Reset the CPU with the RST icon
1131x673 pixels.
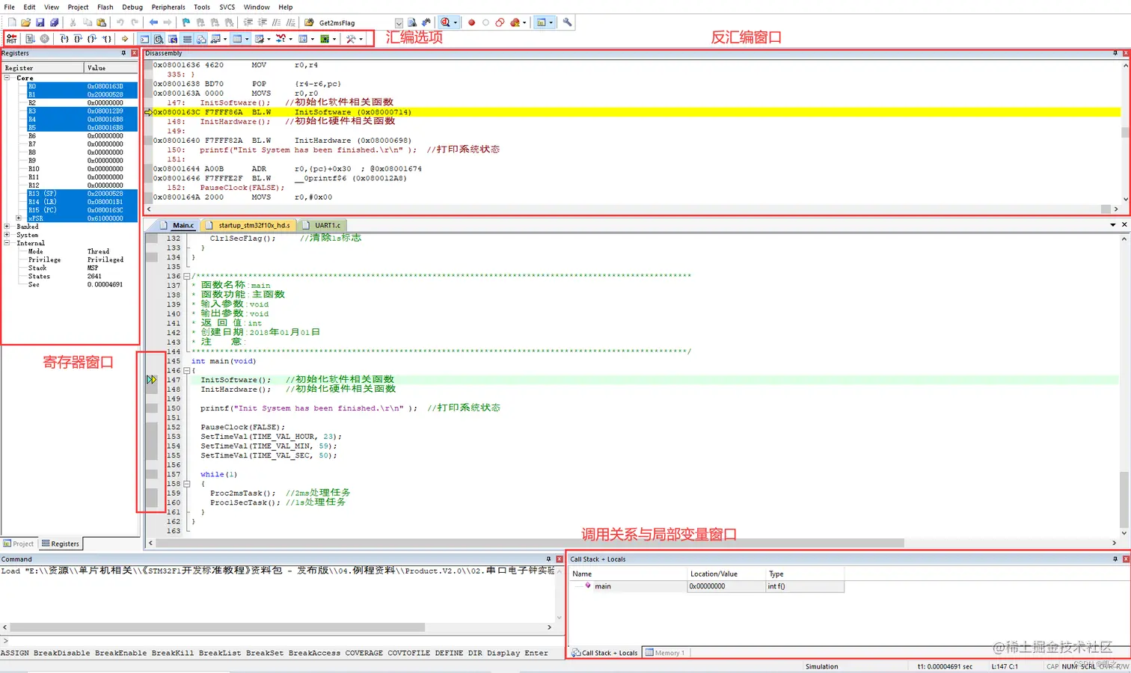pyautogui.click(x=11, y=39)
